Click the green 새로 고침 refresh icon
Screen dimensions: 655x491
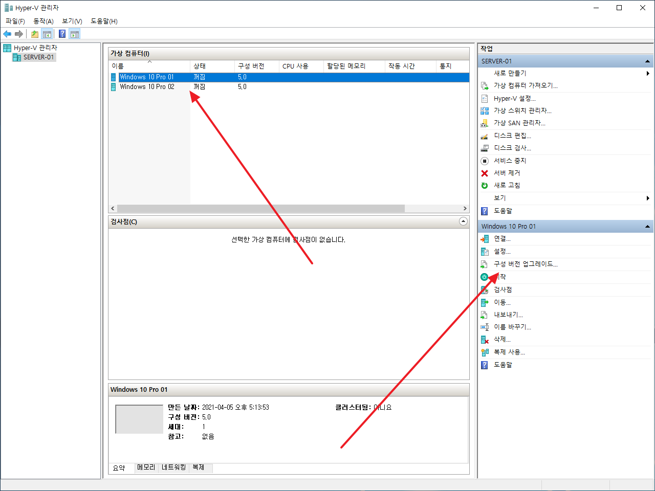point(485,186)
